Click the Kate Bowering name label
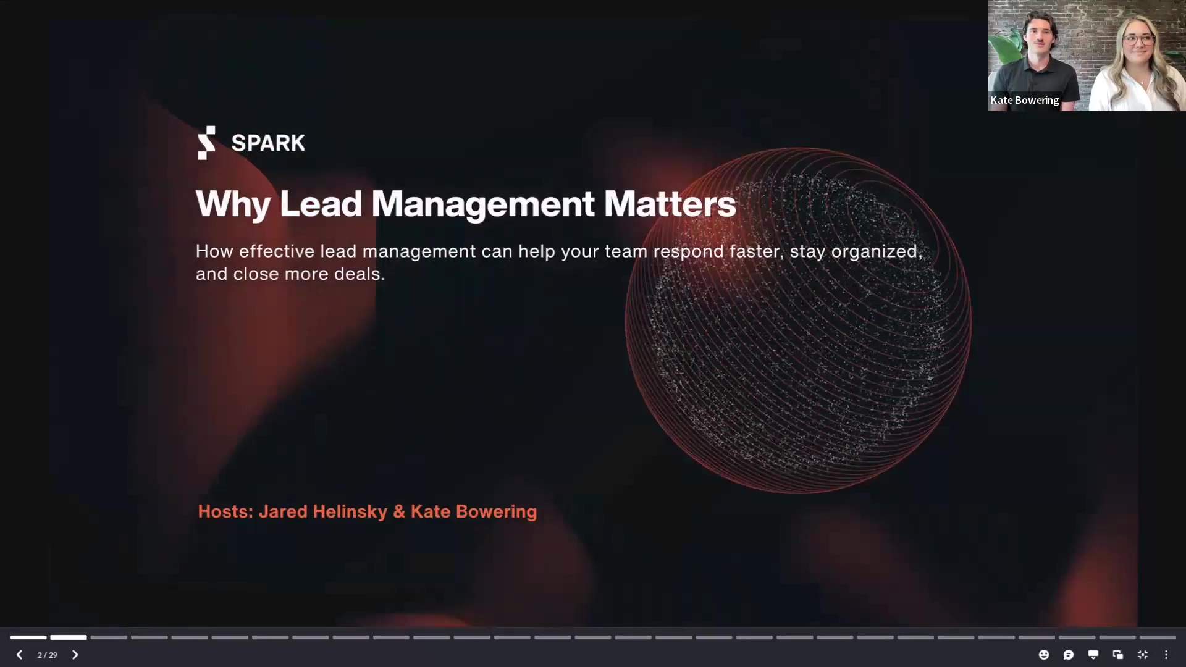This screenshot has height=667, width=1186. pyautogui.click(x=1025, y=100)
